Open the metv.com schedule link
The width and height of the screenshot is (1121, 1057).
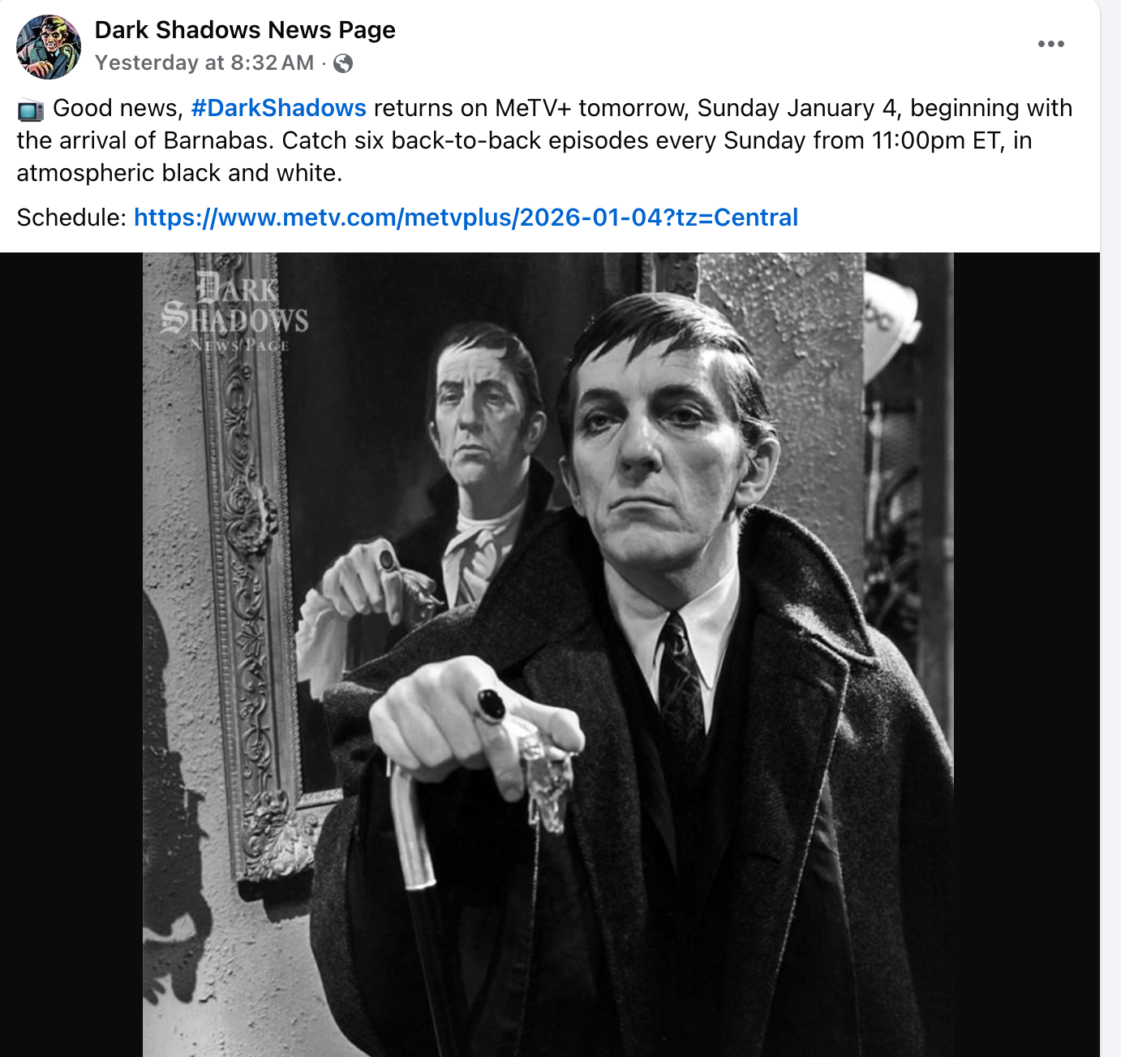466,218
